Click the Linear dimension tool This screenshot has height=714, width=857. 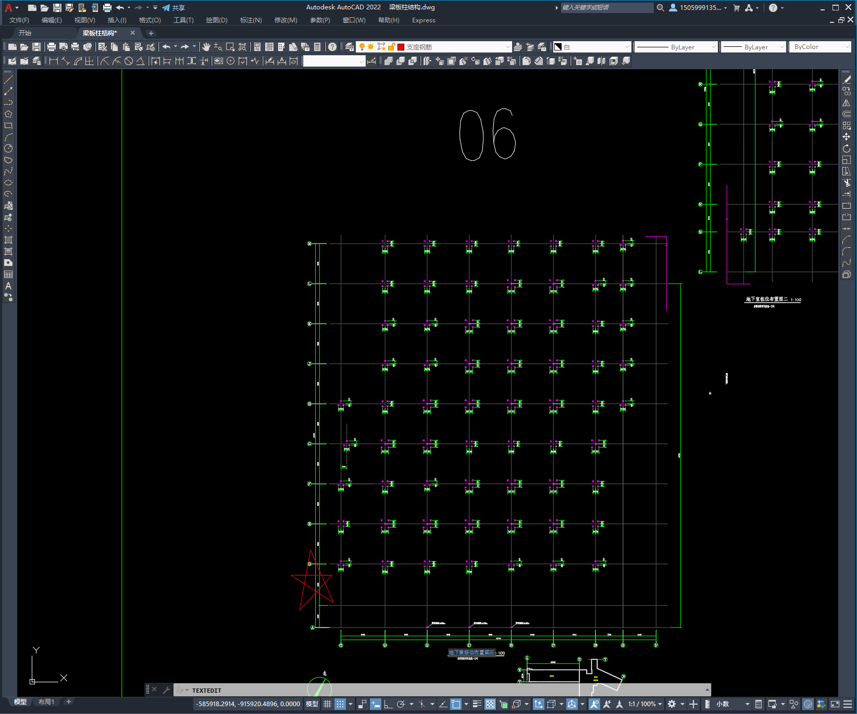click(x=53, y=61)
